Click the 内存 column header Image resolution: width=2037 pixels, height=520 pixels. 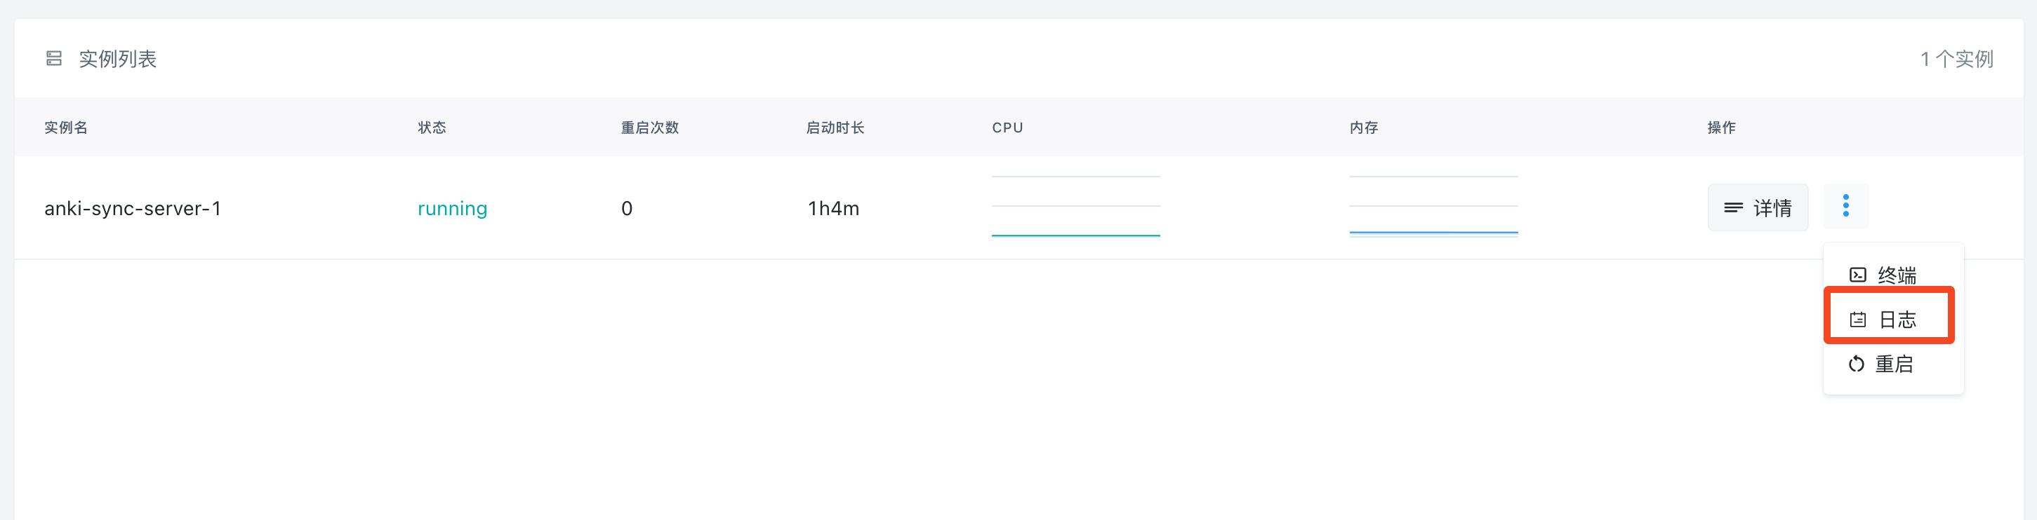pos(1363,128)
